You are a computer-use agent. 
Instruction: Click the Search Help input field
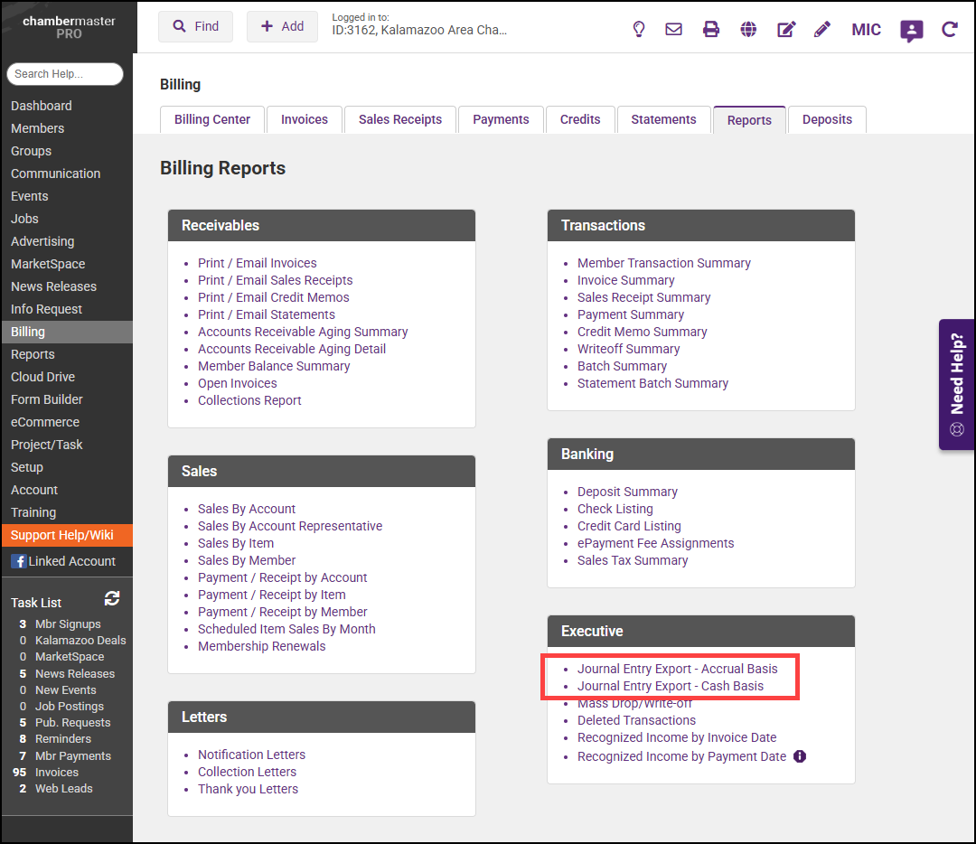coord(64,74)
